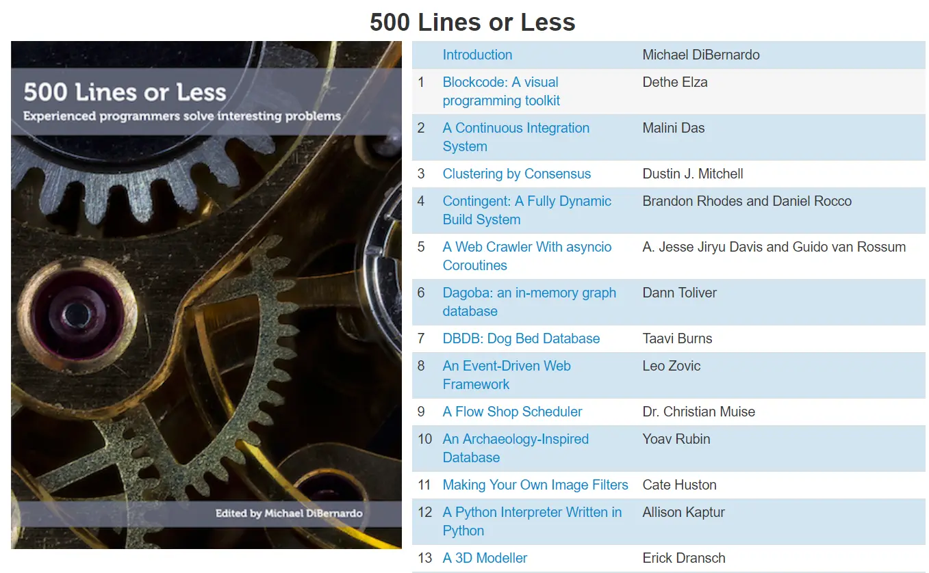Open Blockcode: A visual programming toolkit
The image size is (929, 573).
coord(501,92)
